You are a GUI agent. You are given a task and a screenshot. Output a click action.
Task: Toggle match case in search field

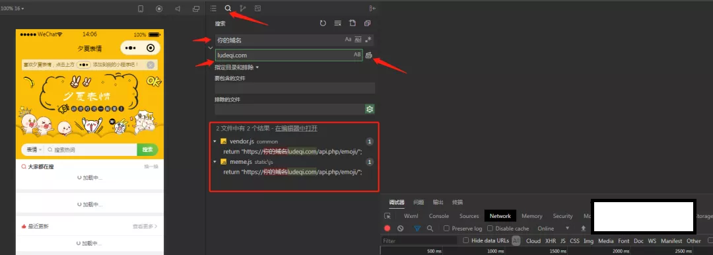point(349,40)
